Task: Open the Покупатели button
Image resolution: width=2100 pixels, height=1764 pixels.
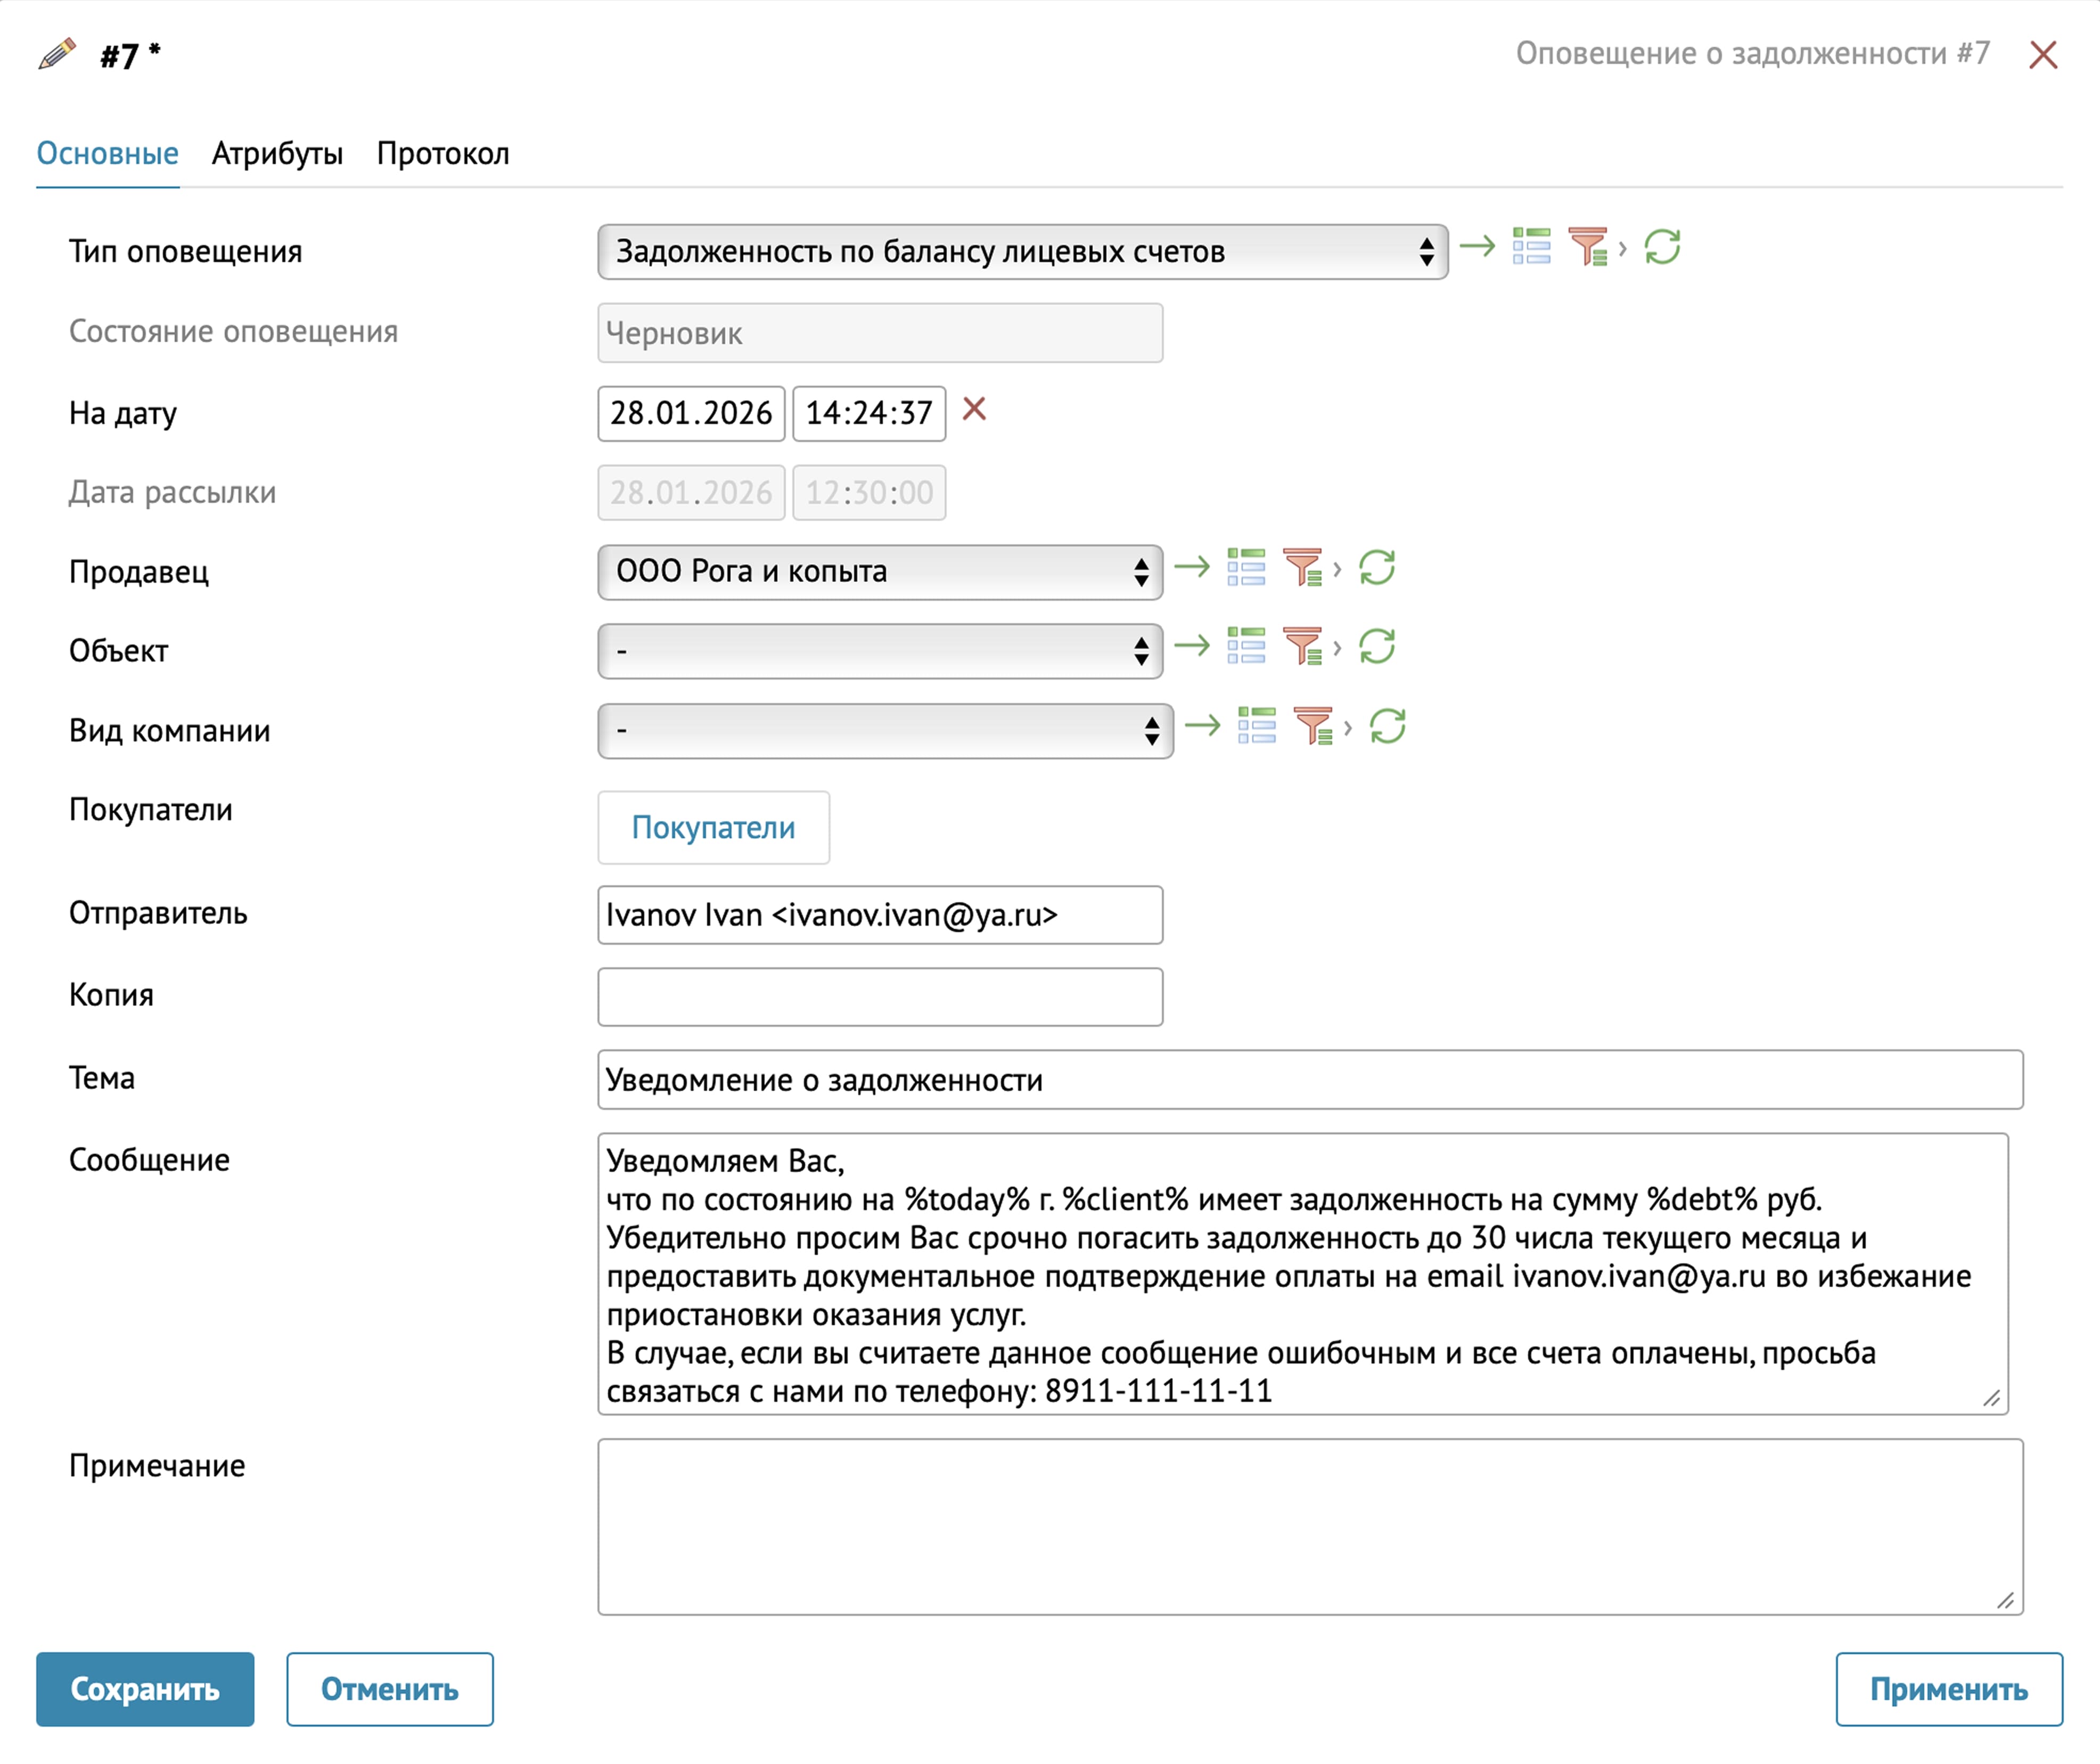Action: pyautogui.click(x=713, y=828)
